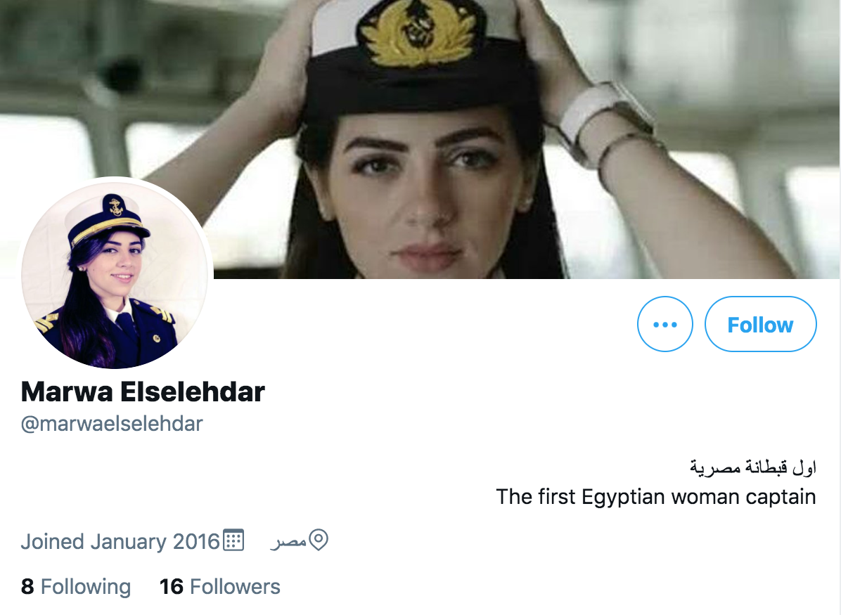Click the gold cap badge in banner

(416, 32)
